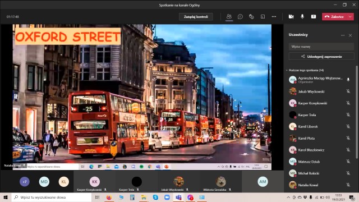Open Messenger from the taskbar
This screenshot has height=202, width=359.
pos(190,197)
